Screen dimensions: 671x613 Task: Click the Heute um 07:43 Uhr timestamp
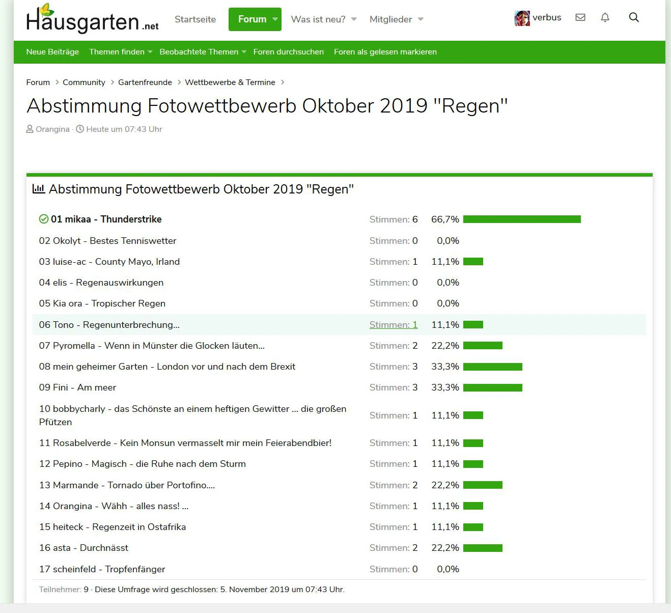tap(124, 129)
